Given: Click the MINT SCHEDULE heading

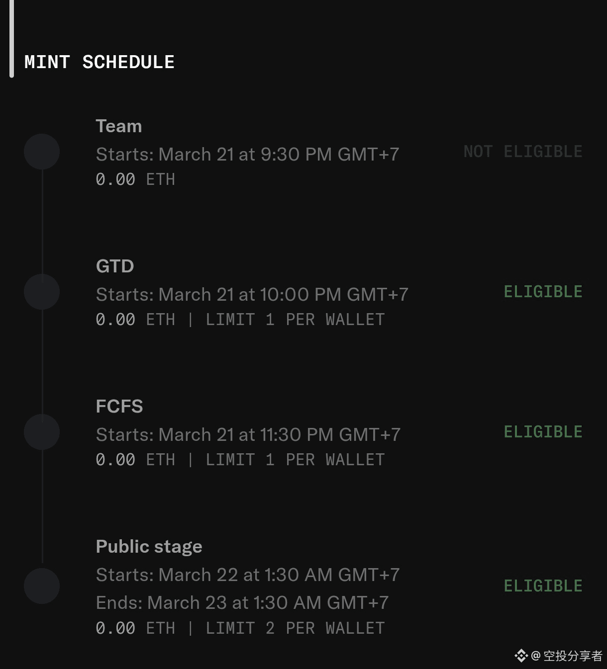Looking at the screenshot, I should pos(100,62).
